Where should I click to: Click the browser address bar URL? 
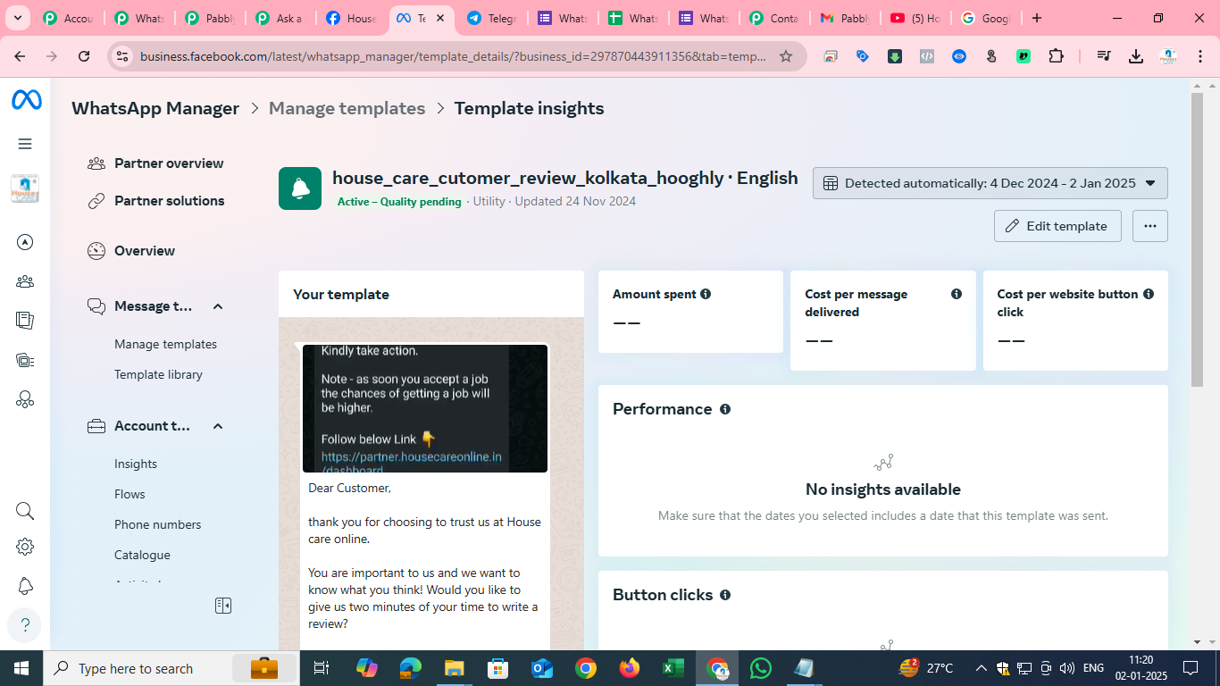[x=453, y=56]
